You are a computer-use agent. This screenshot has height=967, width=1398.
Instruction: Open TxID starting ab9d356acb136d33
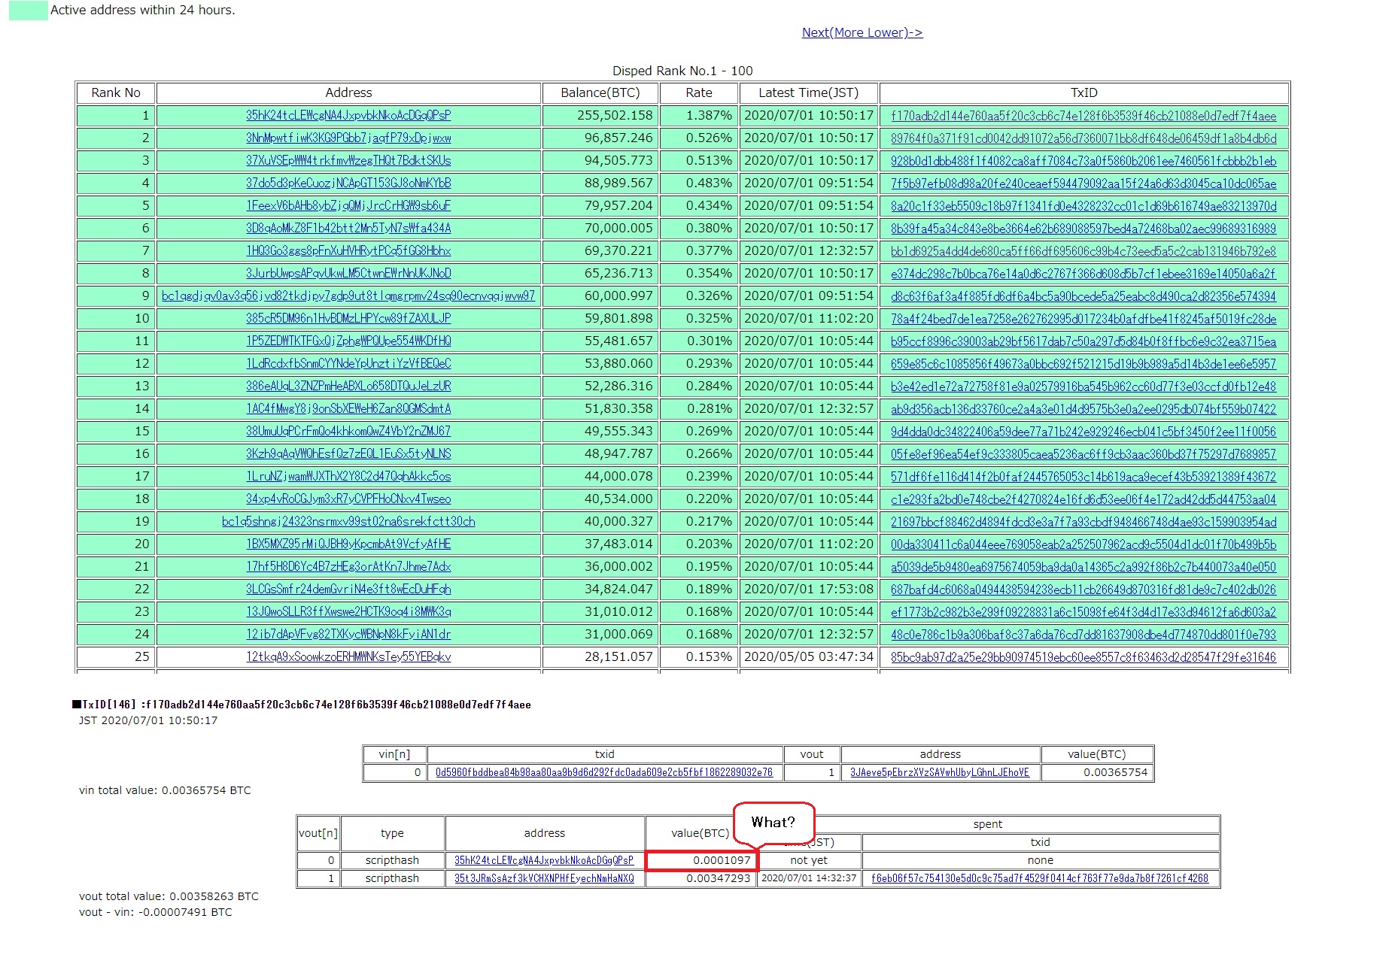pyautogui.click(x=1083, y=408)
